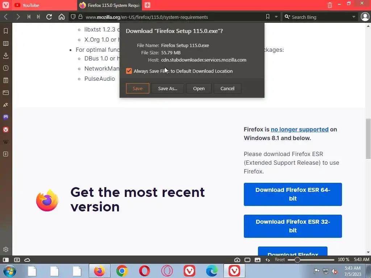This screenshot has width=371, height=278.
Task: Launch Microsoft Edge from the taskbar
Action: click(212, 271)
